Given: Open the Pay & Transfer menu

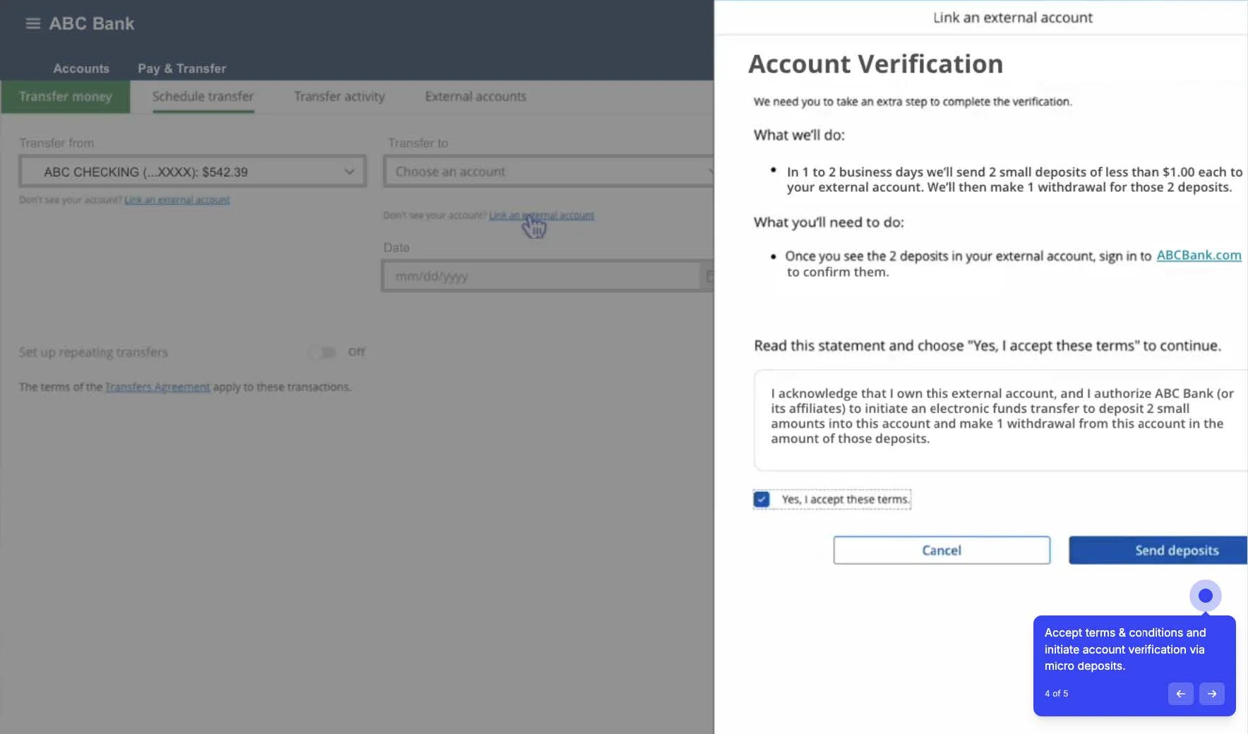Looking at the screenshot, I should pyautogui.click(x=182, y=68).
